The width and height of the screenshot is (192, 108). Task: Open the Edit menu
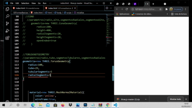click(x=17, y=3)
